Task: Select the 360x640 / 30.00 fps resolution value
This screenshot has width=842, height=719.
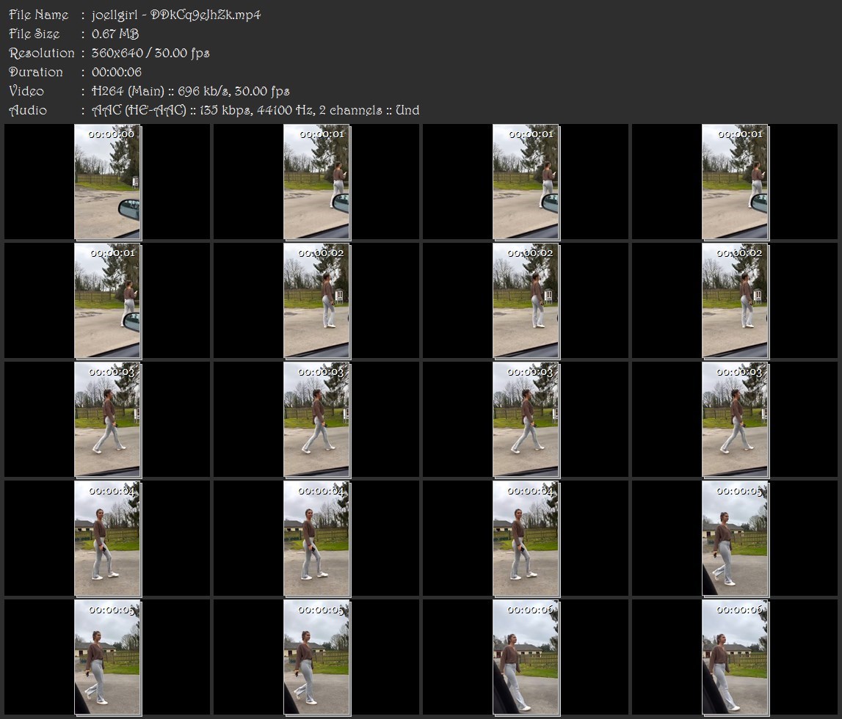Action: (x=150, y=53)
